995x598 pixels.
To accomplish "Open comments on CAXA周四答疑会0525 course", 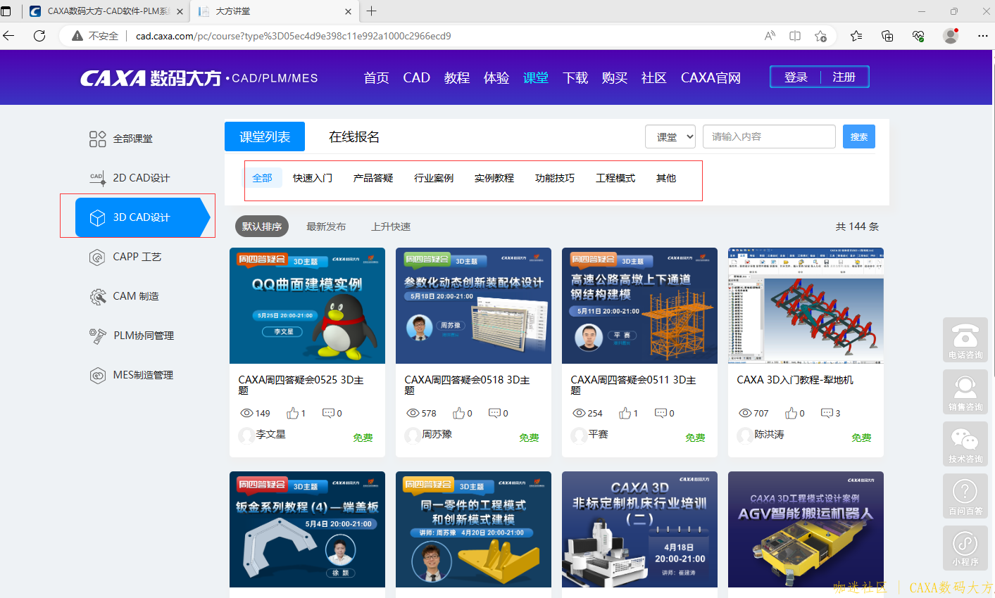I will (328, 413).
